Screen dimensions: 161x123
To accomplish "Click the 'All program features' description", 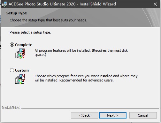I will coord(81,52).
